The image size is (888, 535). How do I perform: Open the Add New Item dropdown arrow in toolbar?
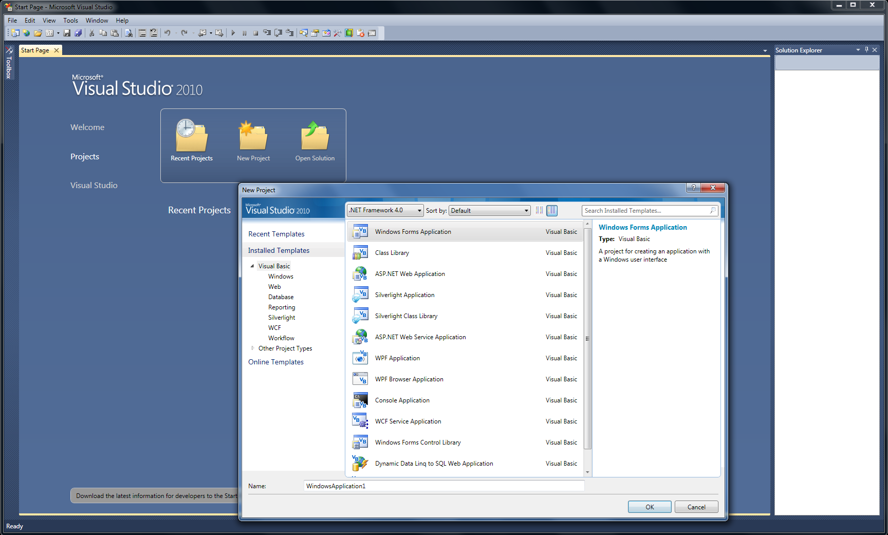click(58, 33)
